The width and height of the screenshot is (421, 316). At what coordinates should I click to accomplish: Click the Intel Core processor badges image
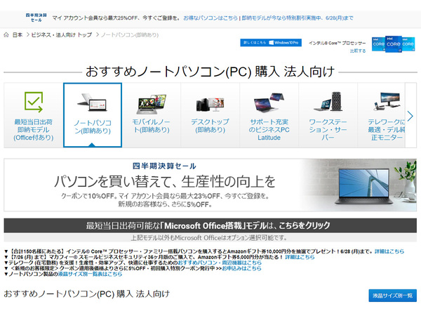(394, 44)
